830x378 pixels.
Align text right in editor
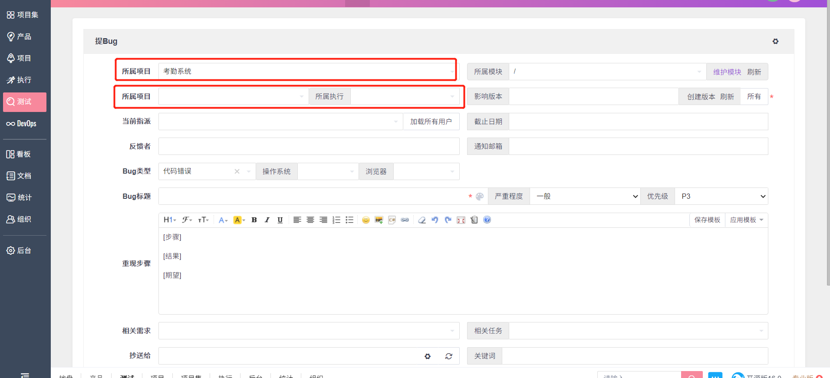point(323,220)
